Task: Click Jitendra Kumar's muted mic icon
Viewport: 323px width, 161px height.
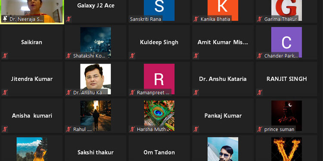Action: (5, 92)
